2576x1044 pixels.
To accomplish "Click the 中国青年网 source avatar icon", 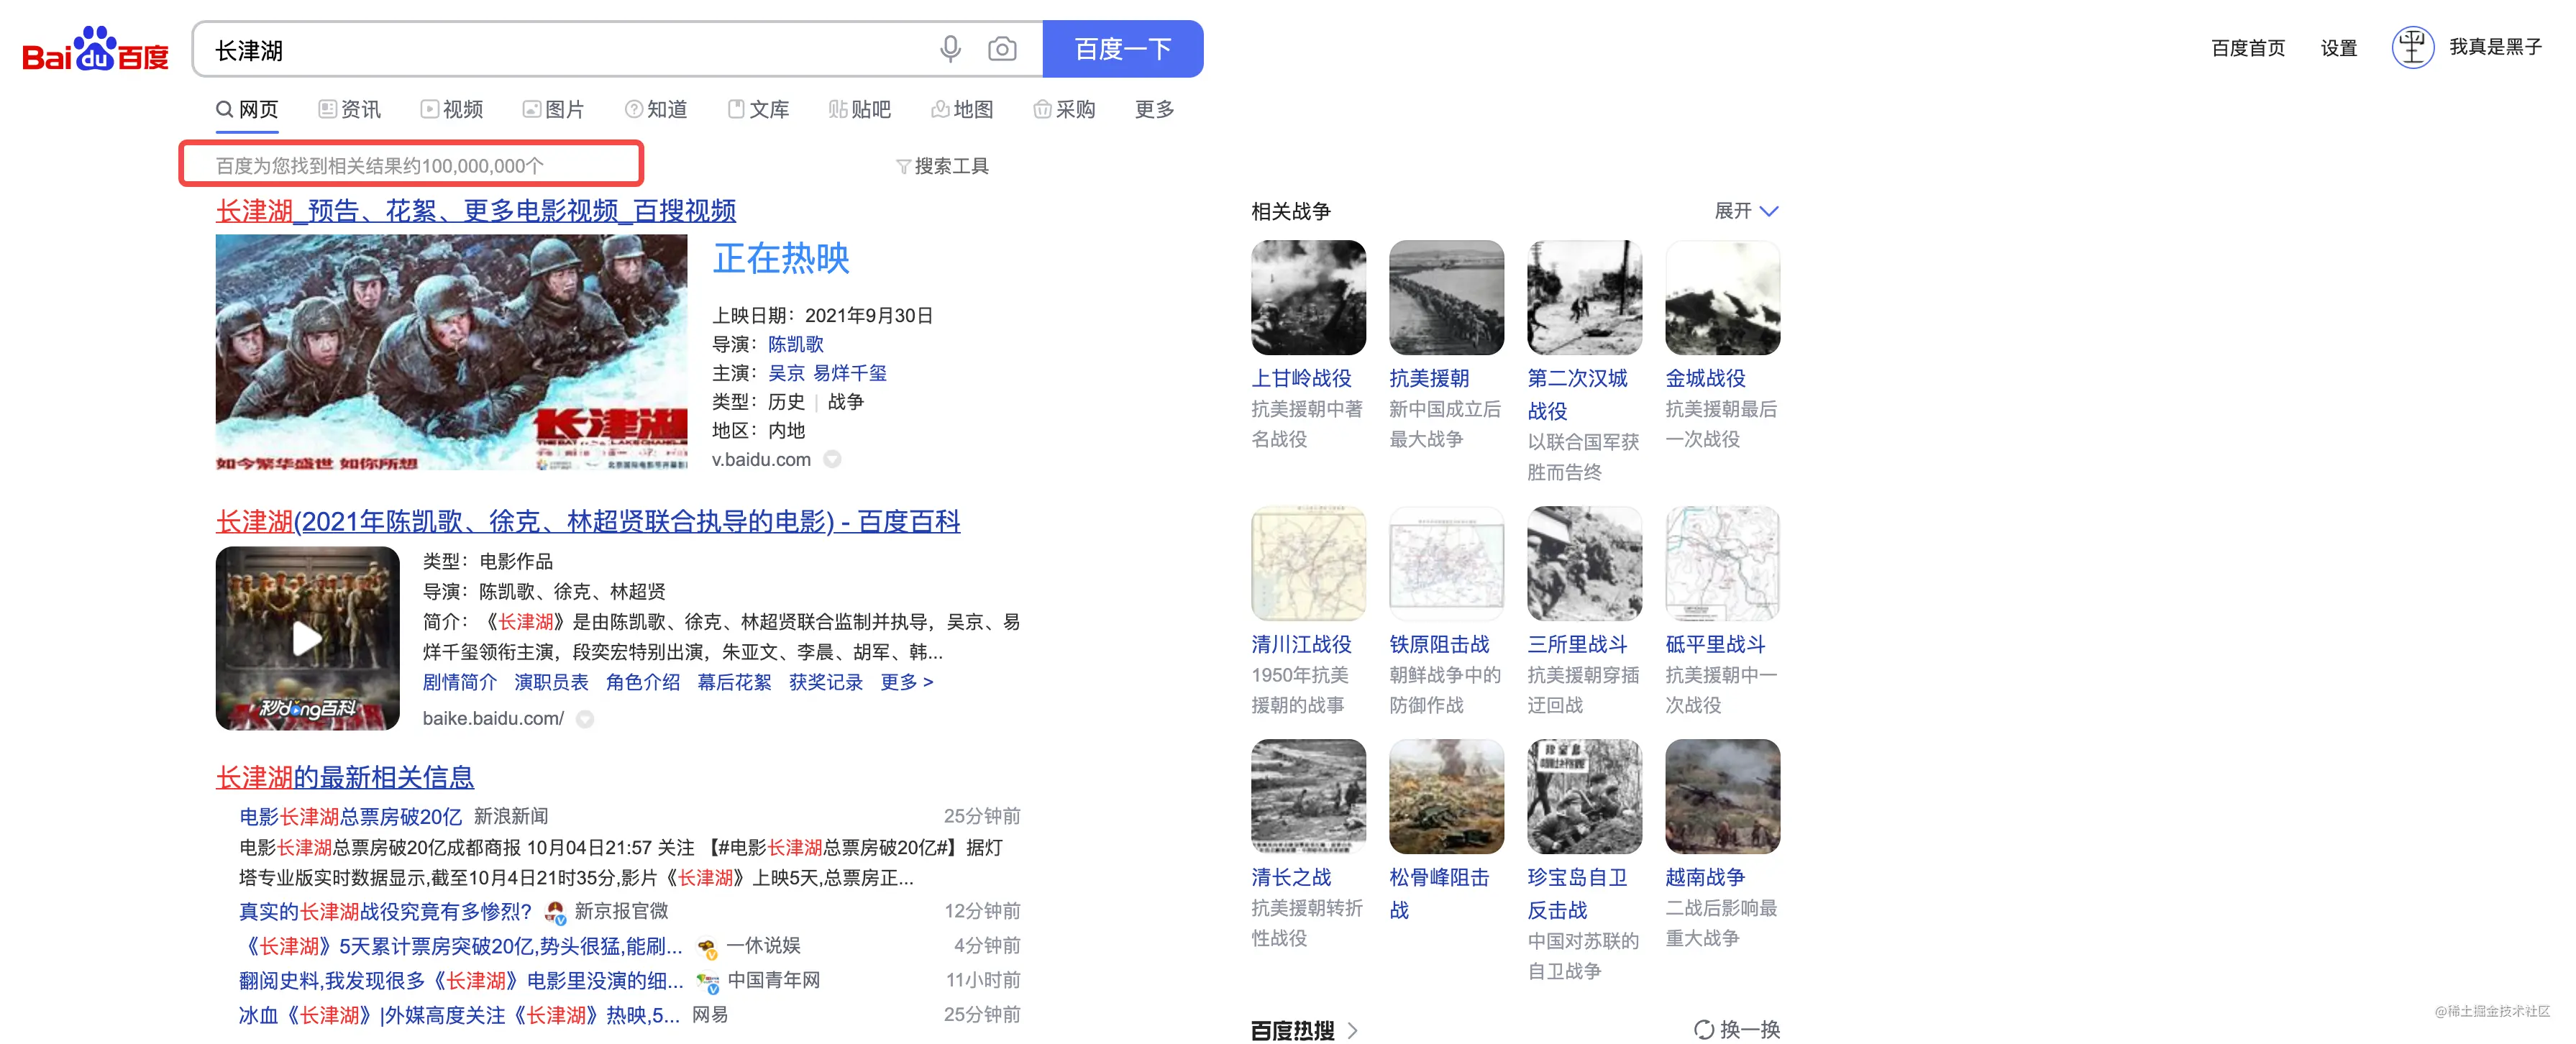I will coord(708,981).
